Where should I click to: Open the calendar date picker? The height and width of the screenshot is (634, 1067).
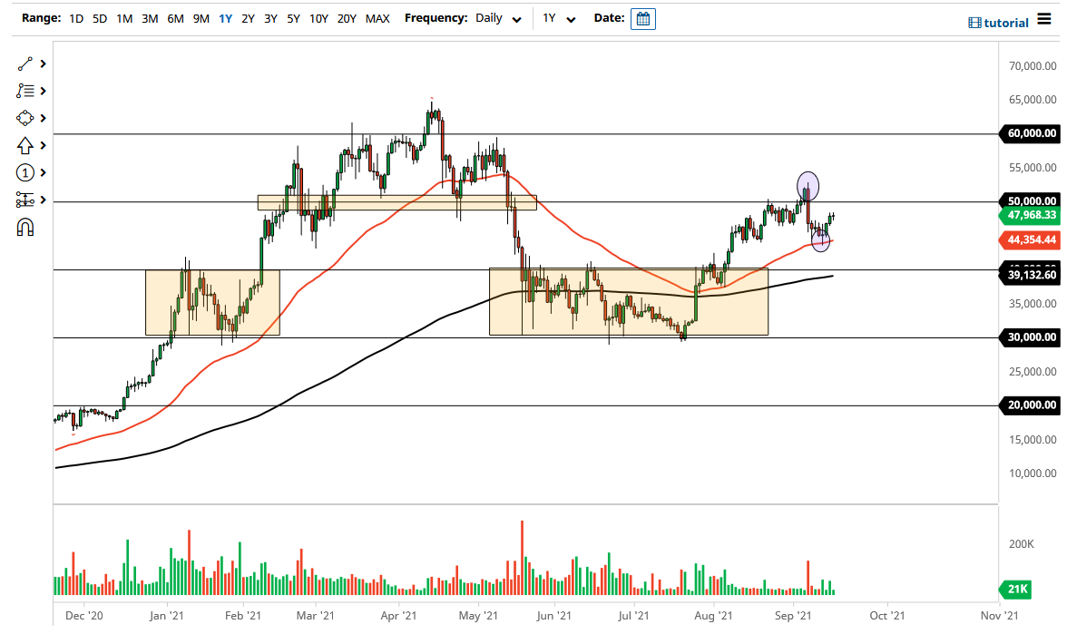642,18
